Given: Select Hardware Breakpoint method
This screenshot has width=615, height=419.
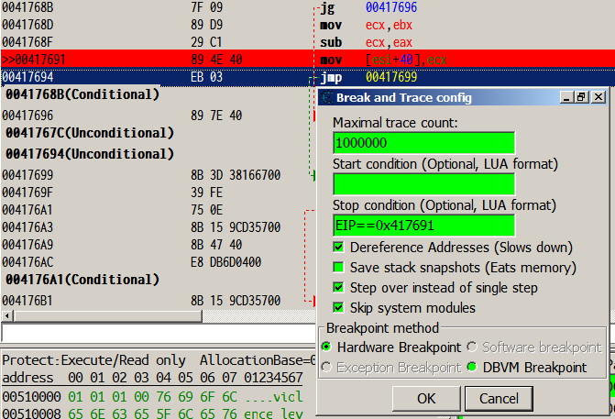Looking at the screenshot, I should 326,347.
